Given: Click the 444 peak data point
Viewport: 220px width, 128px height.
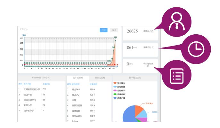Looking at the screenshot, I should click(115, 40).
